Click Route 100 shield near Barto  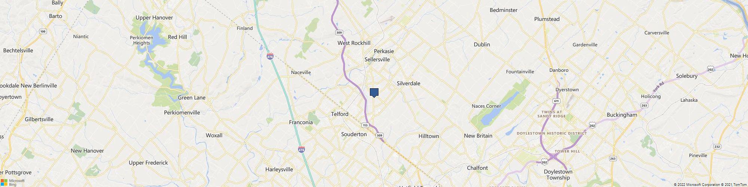(x=43, y=31)
